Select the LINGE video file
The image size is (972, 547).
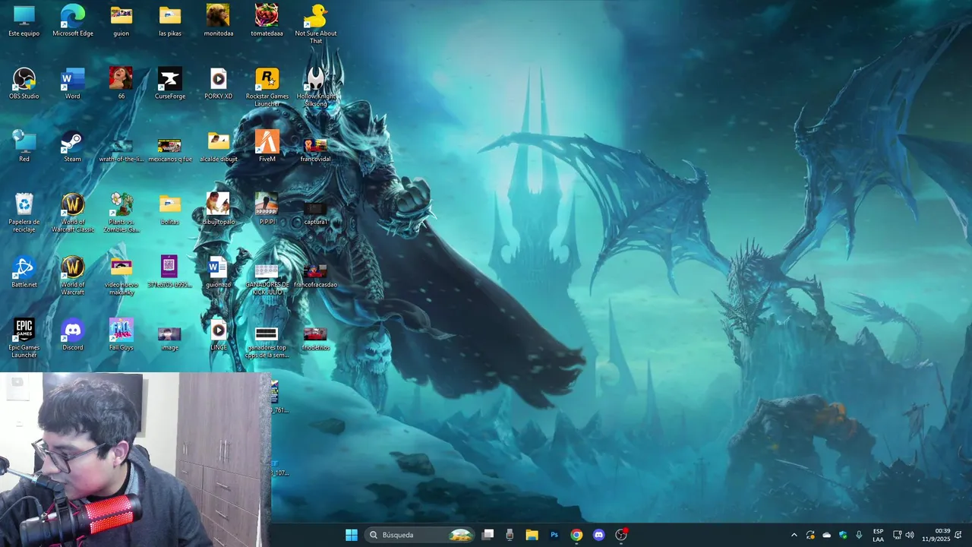click(219, 334)
